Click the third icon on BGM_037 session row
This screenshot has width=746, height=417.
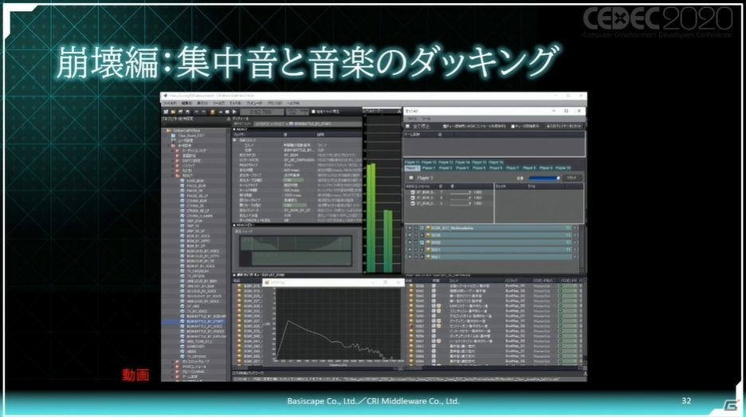(422, 229)
